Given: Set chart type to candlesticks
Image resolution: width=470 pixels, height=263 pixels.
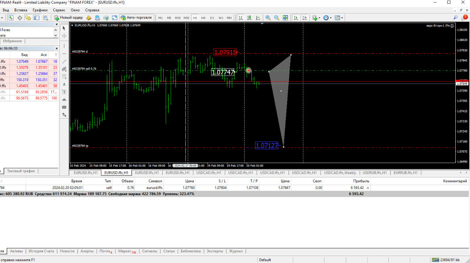Looking at the screenshot, I should click(250, 18).
